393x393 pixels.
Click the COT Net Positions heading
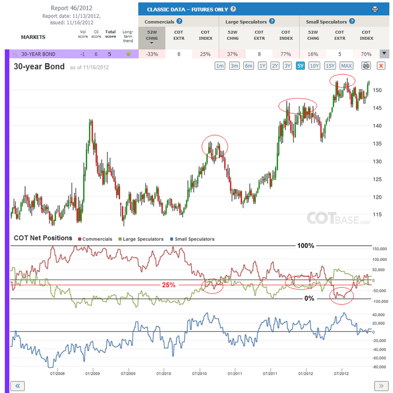(43, 238)
